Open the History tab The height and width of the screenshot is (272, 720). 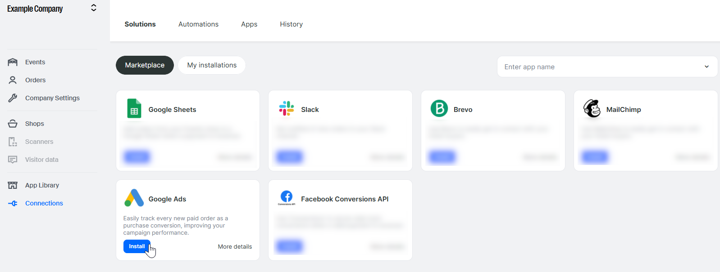[x=292, y=24]
